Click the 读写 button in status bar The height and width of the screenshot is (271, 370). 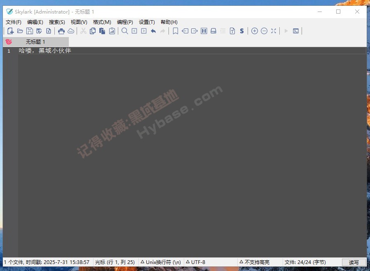(354, 262)
